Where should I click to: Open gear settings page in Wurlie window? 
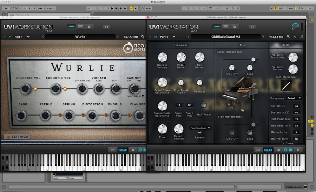89,27
